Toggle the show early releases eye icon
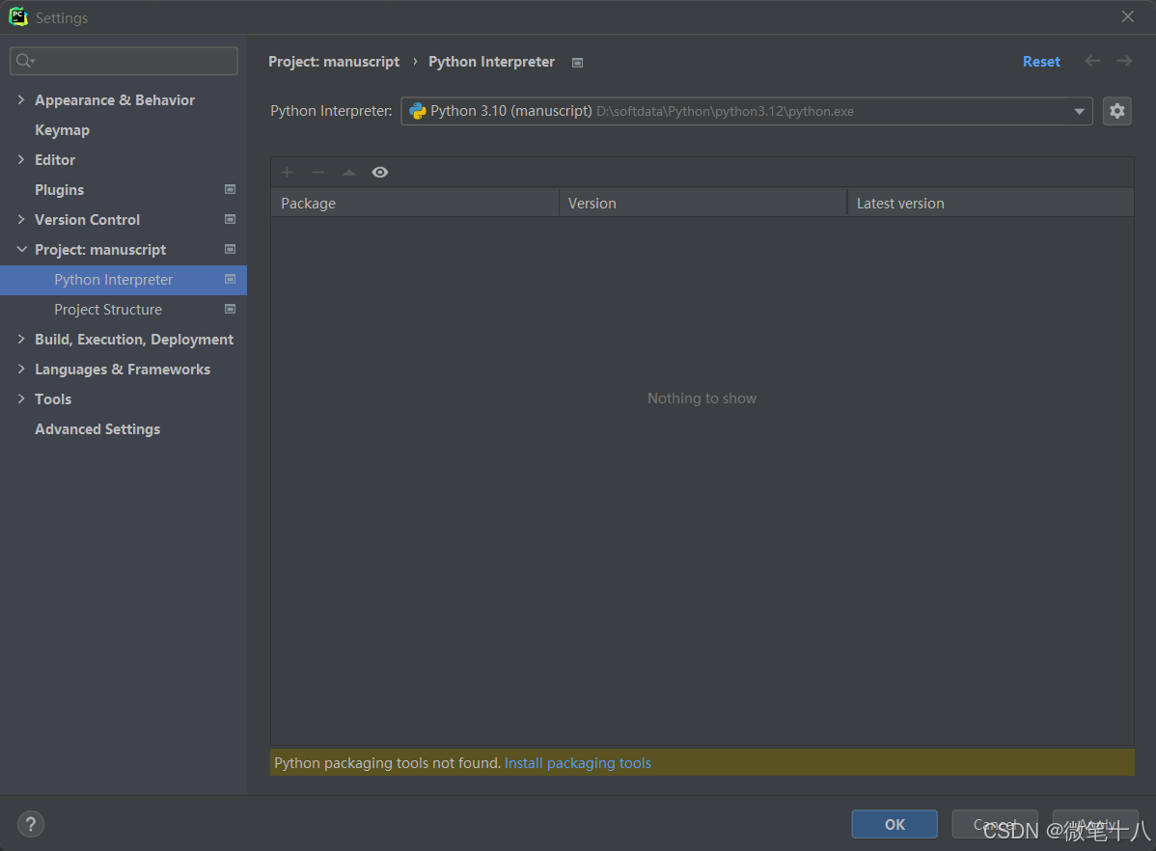Image resolution: width=1156 pixels, height=851 pixels. click(x=379, y=173)
